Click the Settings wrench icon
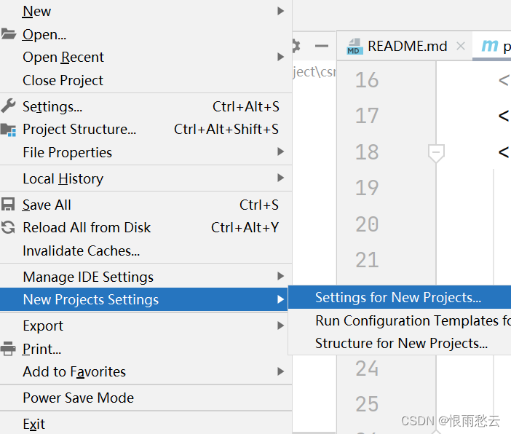 click(x=8, y=106)
